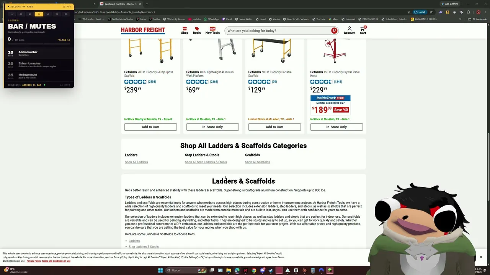Open the 40 in. Lightweight Aluminum Work Platform title
Viewport: 490px width, 275px height.
[211, 74]
